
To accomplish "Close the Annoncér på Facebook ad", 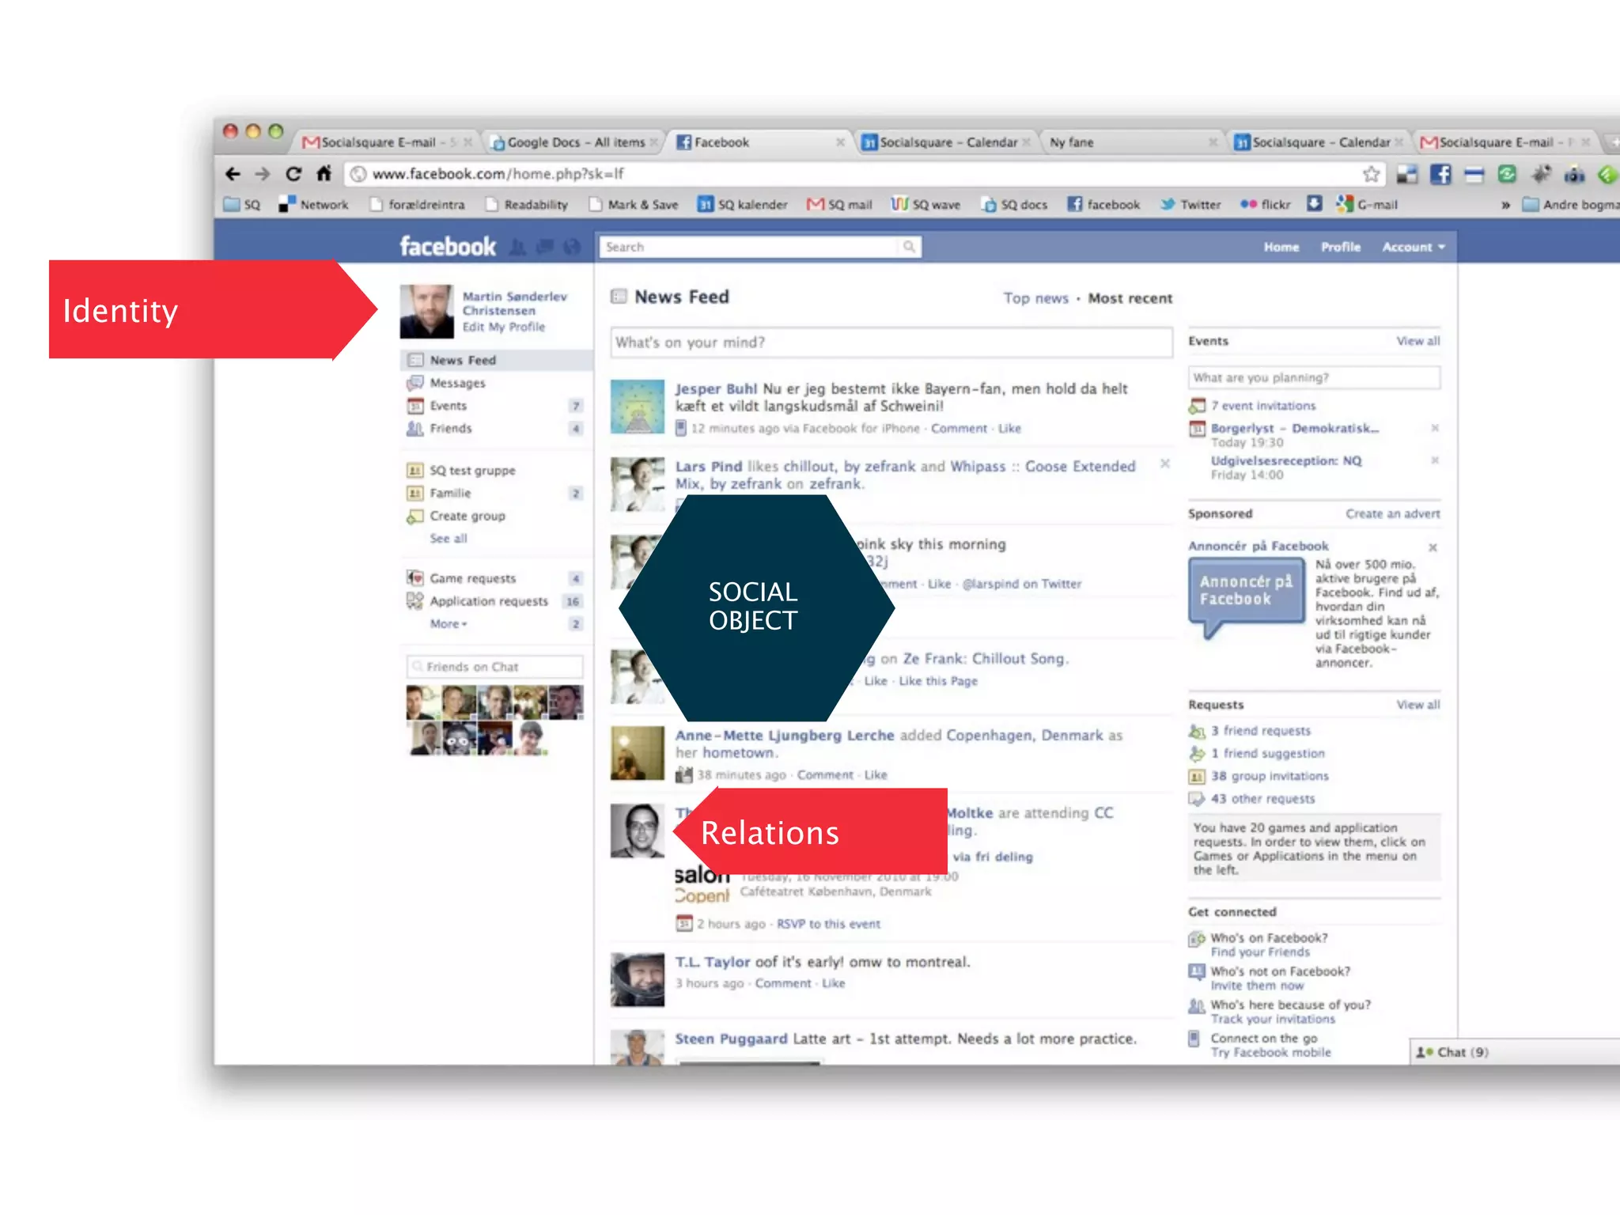I will point(1433,548).
